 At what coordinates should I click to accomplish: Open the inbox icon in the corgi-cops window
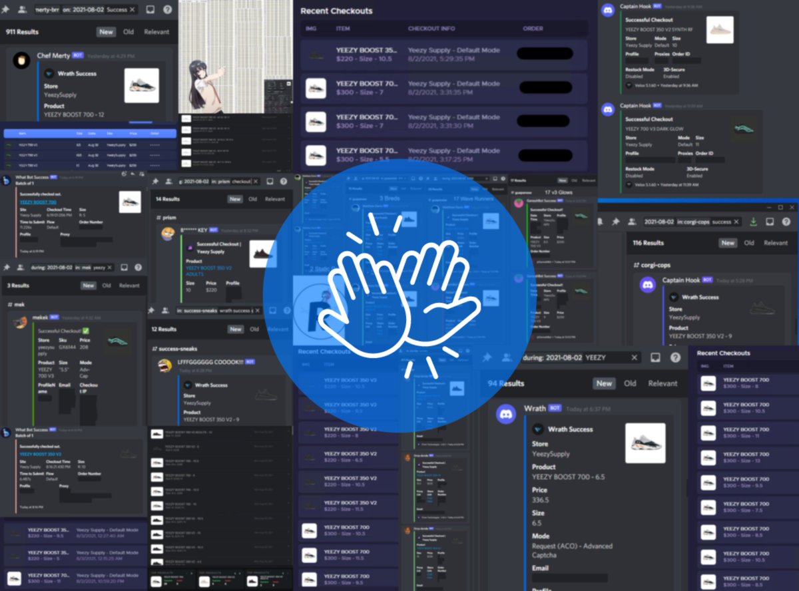tap(770, 222)
